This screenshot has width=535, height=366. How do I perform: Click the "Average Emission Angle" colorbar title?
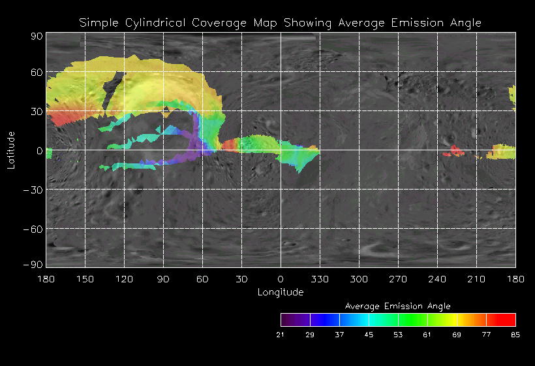click(x=397, y=306)
